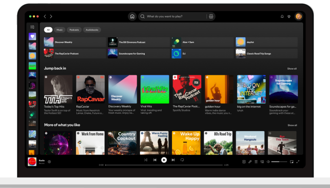This screenshot has height=188, width=330.
Task: Add current track to library plus icon
Action: coord(49,161)
